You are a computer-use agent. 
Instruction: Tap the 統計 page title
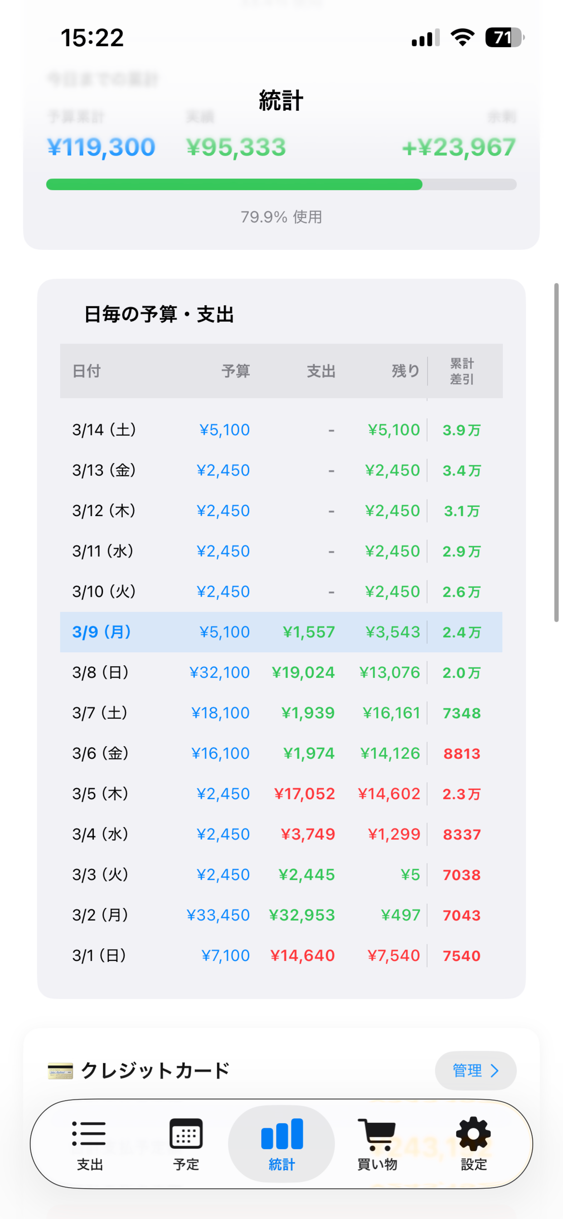(x=281, y=101)
